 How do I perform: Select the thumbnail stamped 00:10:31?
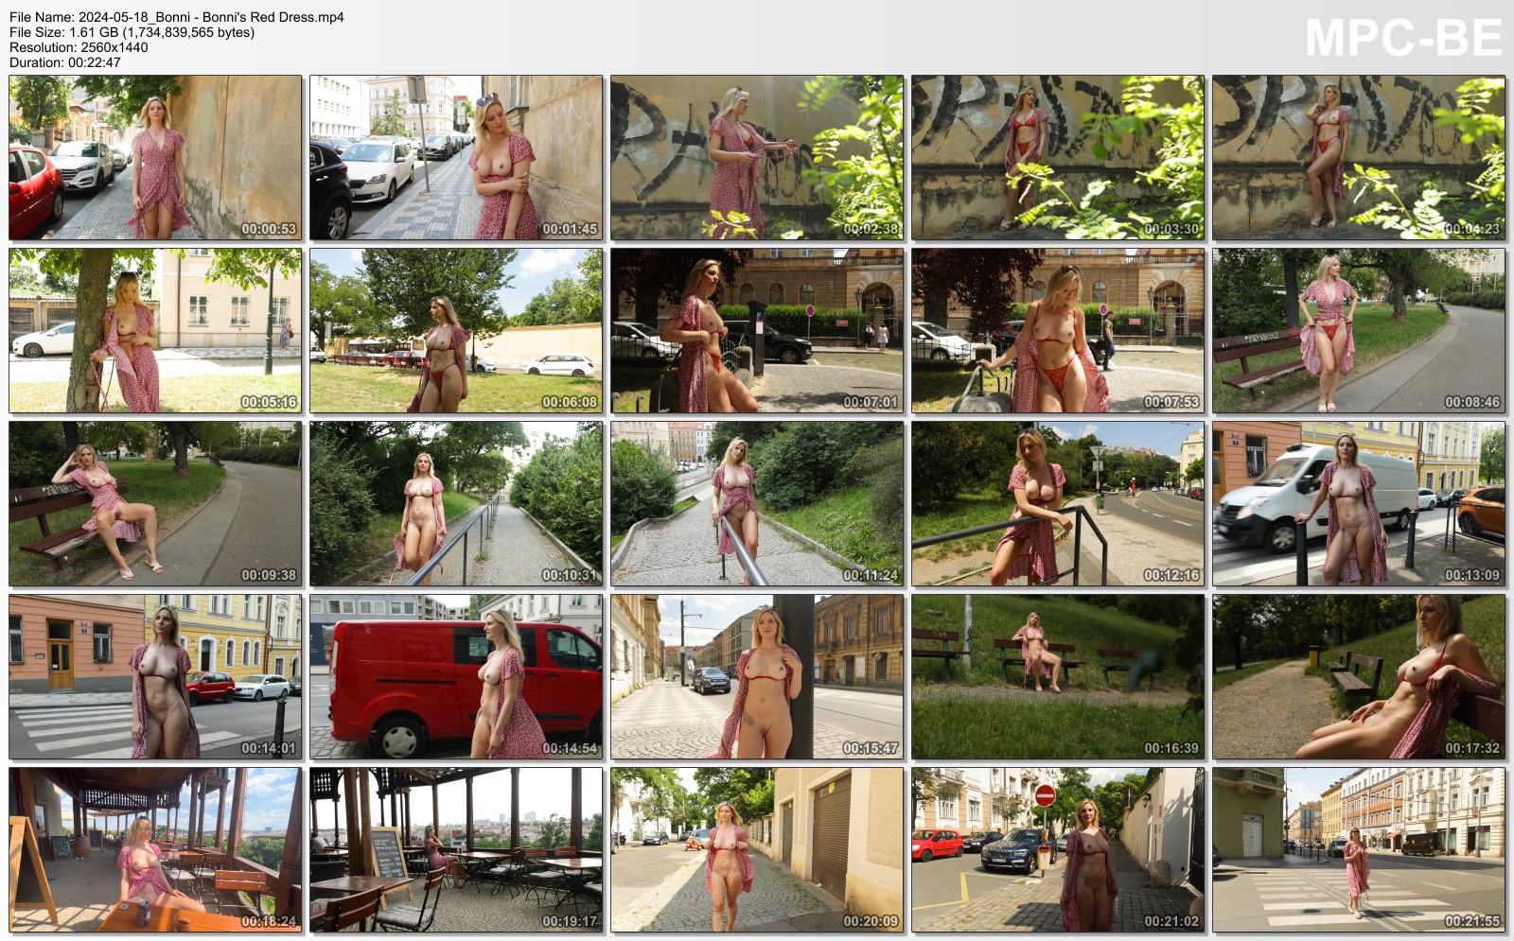pyautogui.click(x=456, y=504)
